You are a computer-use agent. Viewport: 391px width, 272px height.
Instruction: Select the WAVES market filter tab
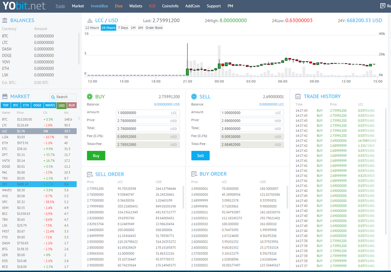(x=50, y=105)
